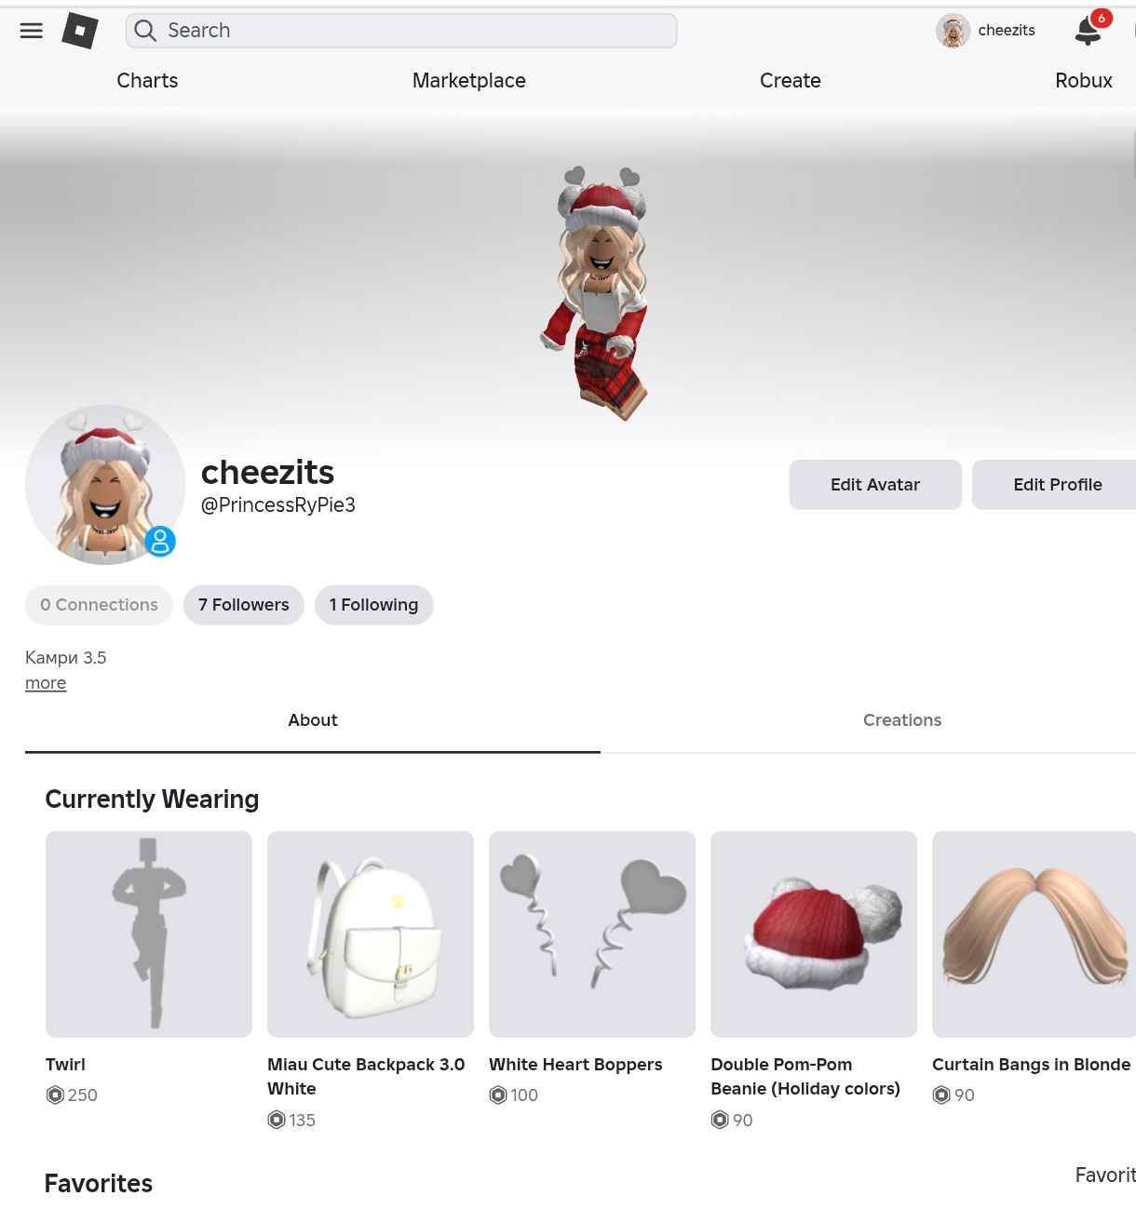1136x1209 pixels.
Task: Click the Roblox logo home icon
Action: [80, 31]
